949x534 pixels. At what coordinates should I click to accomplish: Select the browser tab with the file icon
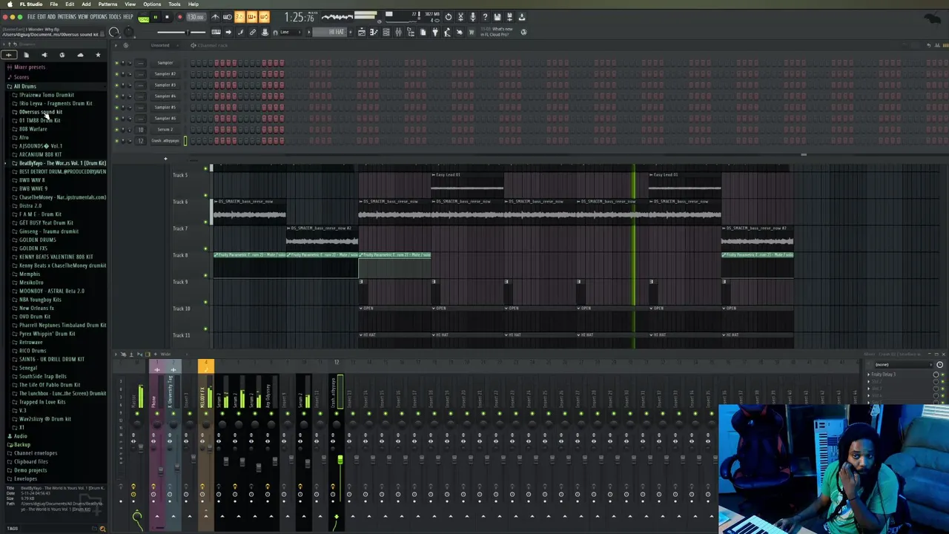click(26, 55)
